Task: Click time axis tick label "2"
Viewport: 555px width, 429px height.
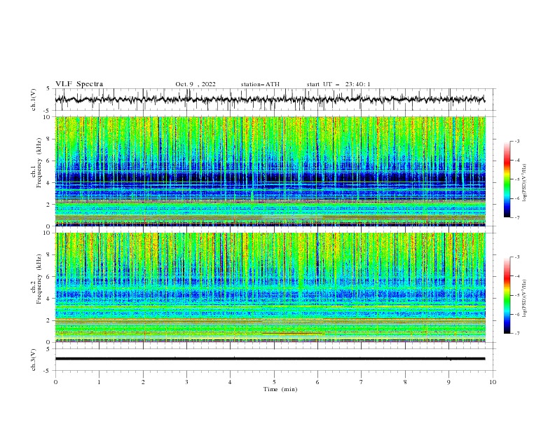Action: [x=143, y=382]
